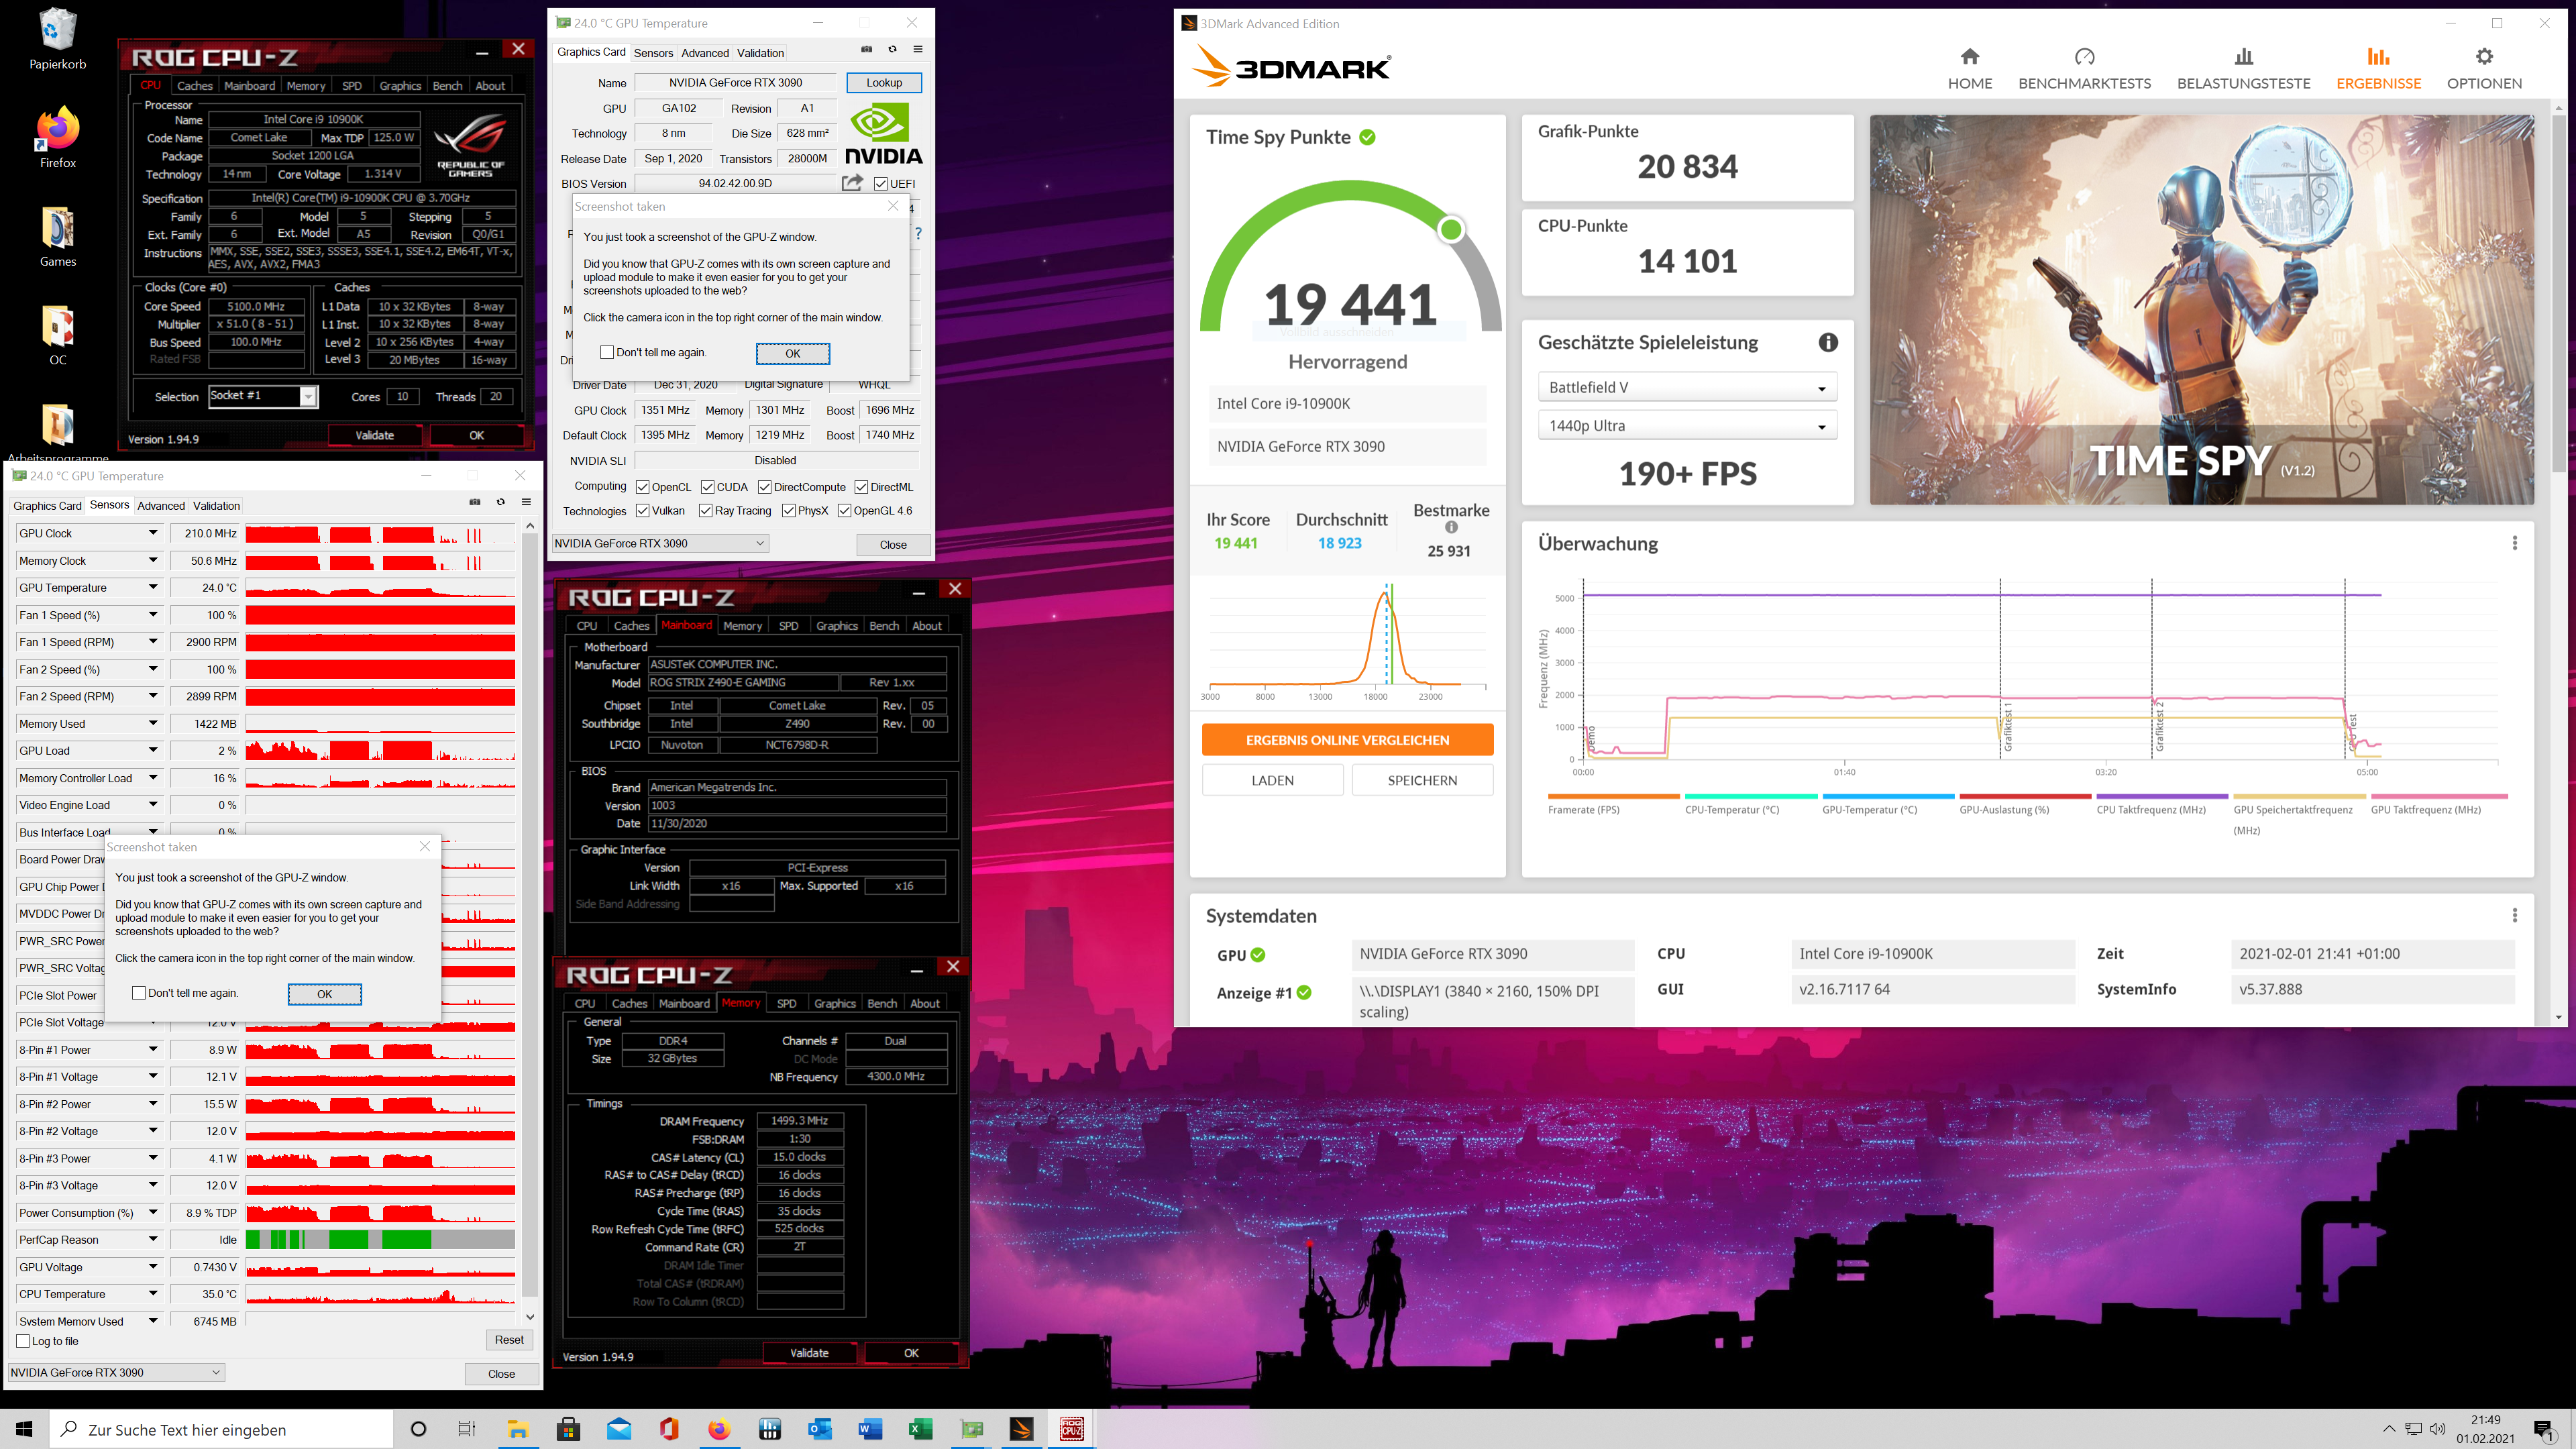Viewport: 2576px width, 1449px height.
Task: Open the notification center icon
Action: (x=2544, y=1430)
